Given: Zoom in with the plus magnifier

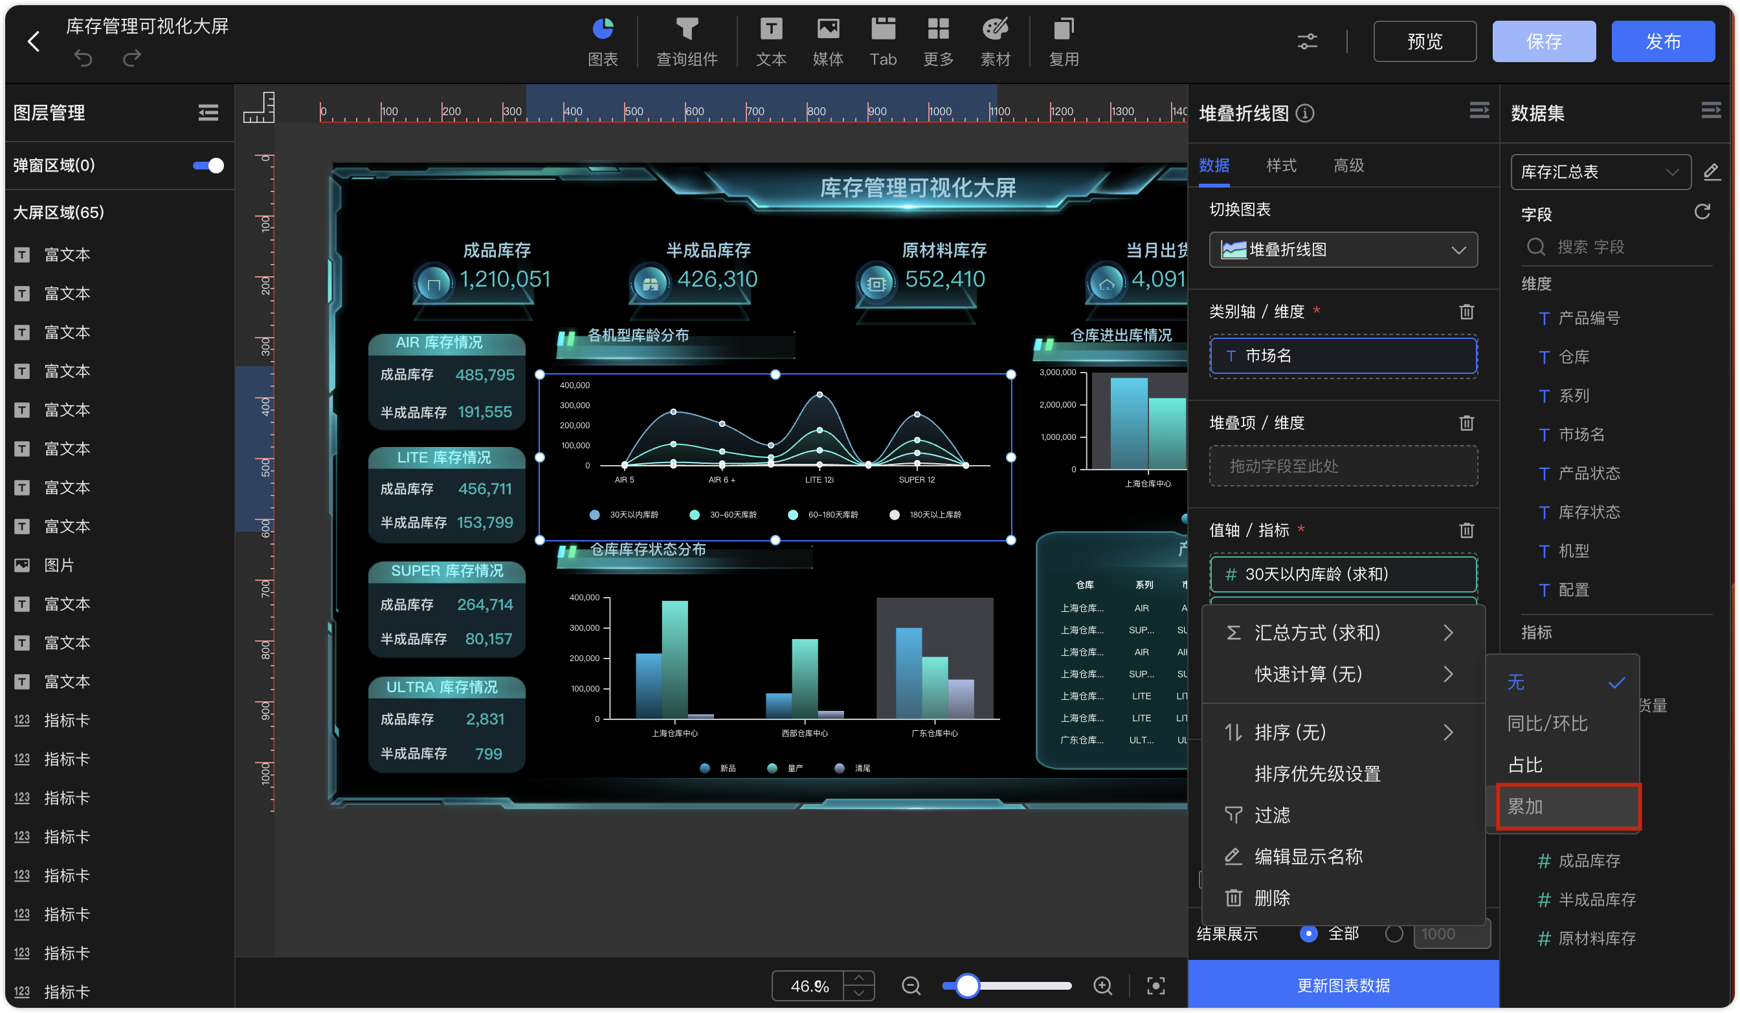Looking at the screenshot, I should pos(1102,986).
